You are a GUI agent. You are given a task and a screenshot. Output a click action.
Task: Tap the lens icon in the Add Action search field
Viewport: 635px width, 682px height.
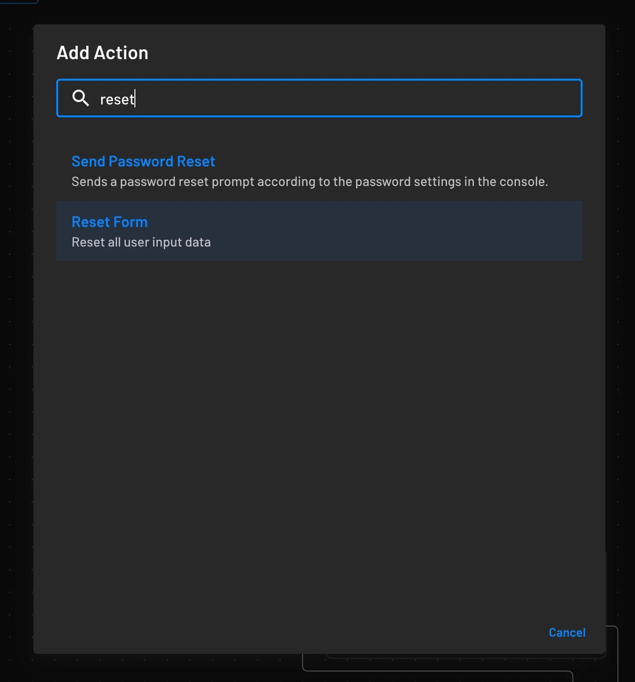(x=80, y=98)
